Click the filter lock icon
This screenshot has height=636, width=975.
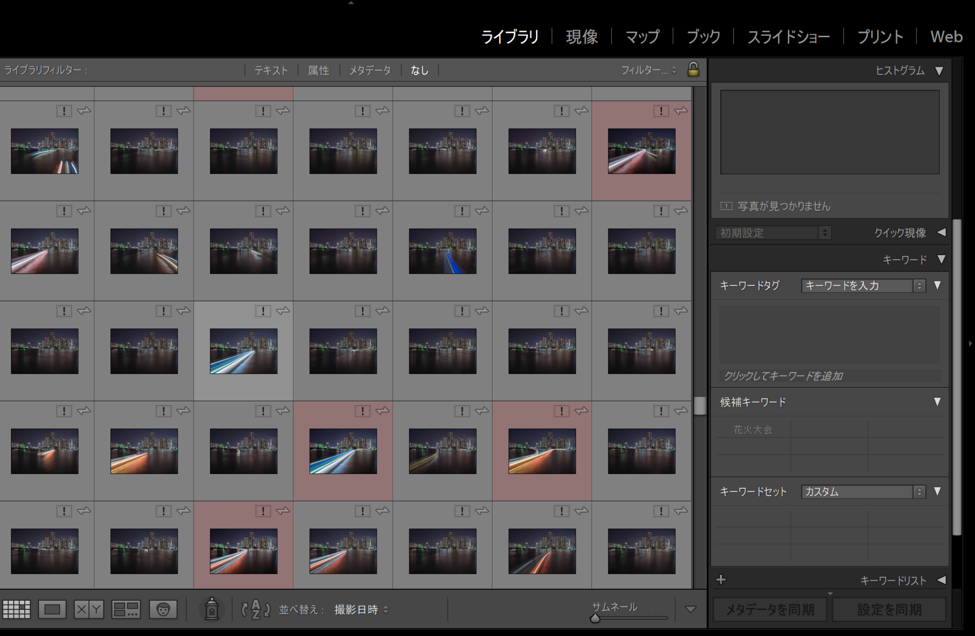693,70
